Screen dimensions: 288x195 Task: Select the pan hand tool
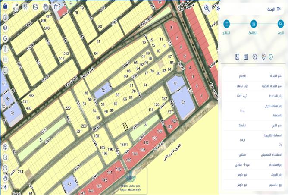pyautogui.click(x=5, y=178)
